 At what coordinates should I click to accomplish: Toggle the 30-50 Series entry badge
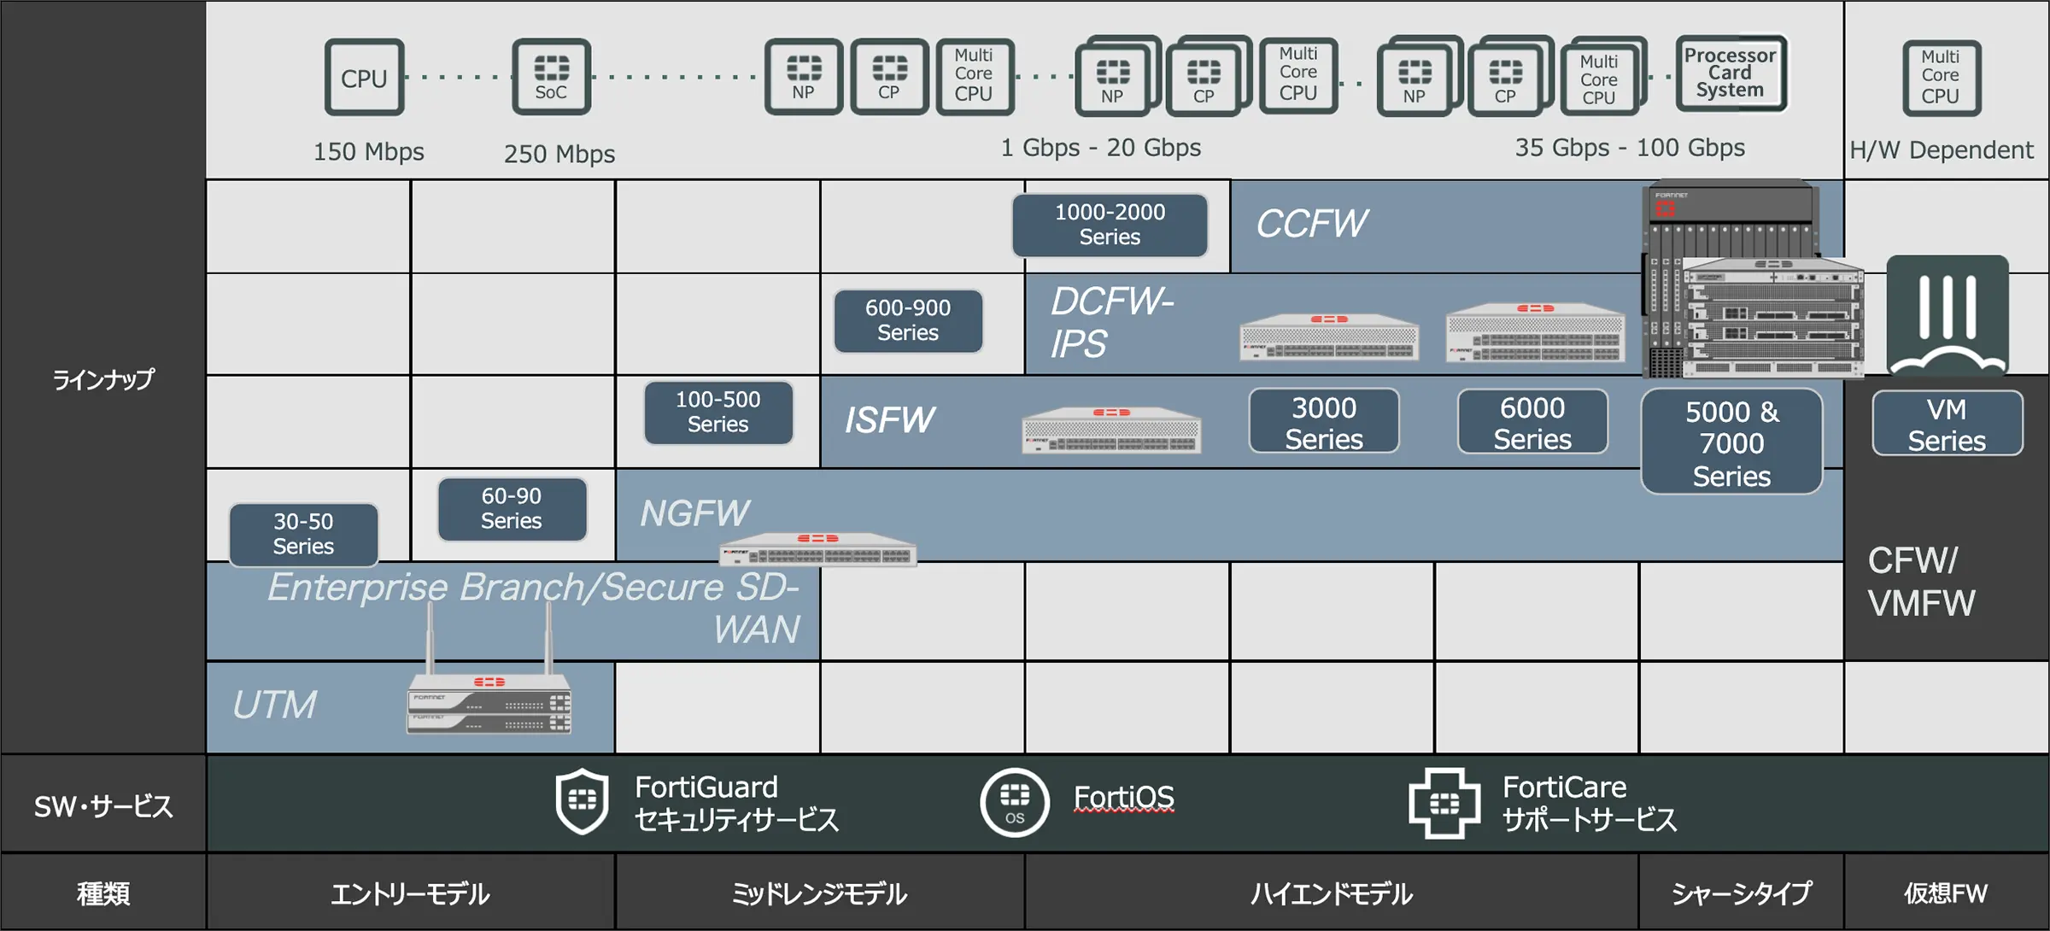click(302, 536)
